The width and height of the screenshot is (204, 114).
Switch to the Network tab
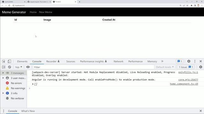tap(118, 61)
